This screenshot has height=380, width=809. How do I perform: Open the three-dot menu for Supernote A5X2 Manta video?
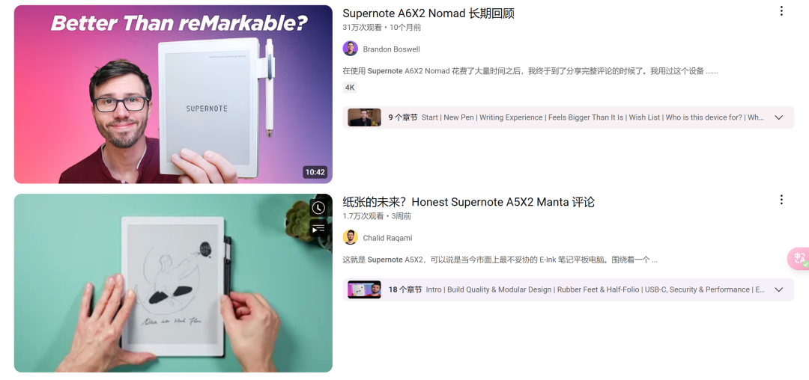coord(781,199)
